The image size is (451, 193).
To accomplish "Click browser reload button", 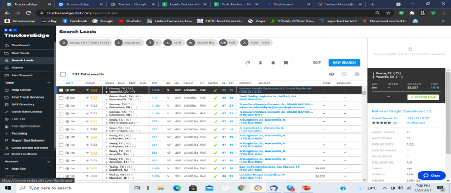I will [x=28, y=13].
